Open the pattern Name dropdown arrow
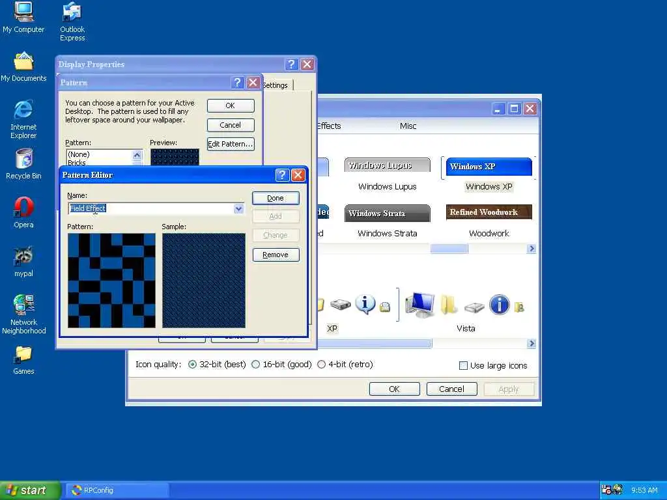667x500 pixels. click(x=238, y=208)
